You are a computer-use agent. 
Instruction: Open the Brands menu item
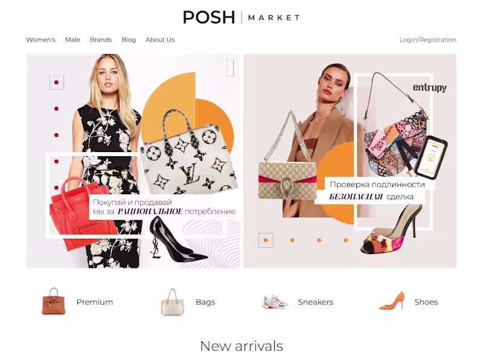[x=101, y=40]
